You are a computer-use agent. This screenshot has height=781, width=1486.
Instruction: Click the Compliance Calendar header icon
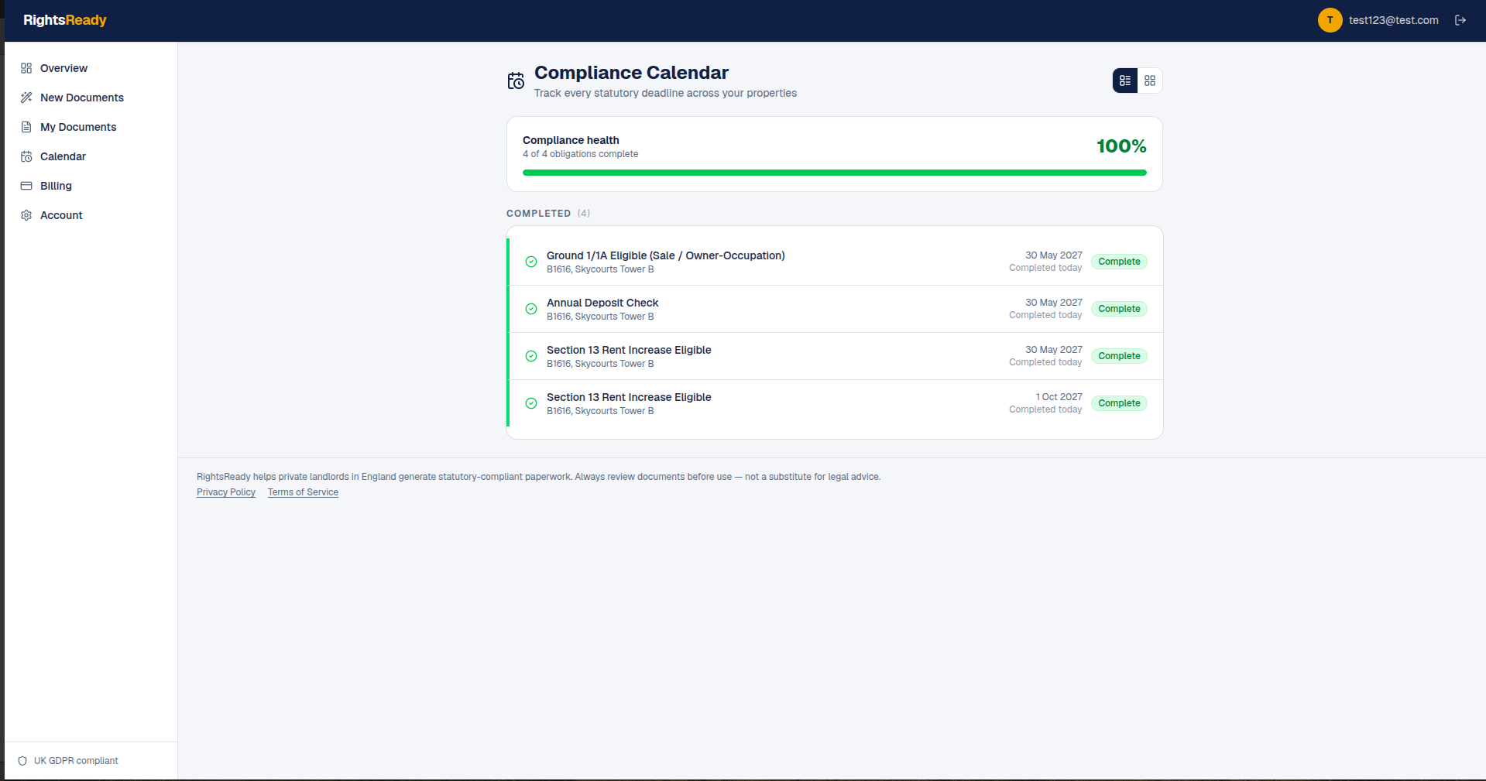tap(516, 80)
